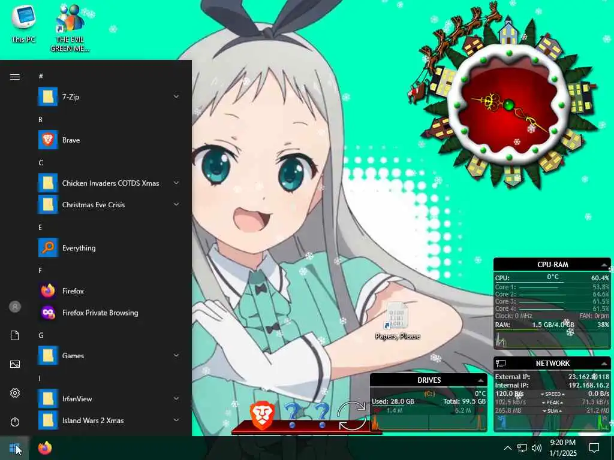Click the C letter group header
The height and width of the screenshot is (460, 614).
[41, 163]
